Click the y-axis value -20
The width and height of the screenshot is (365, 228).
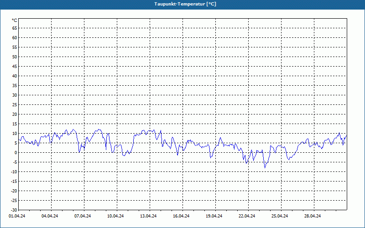(x=14, y=191)
